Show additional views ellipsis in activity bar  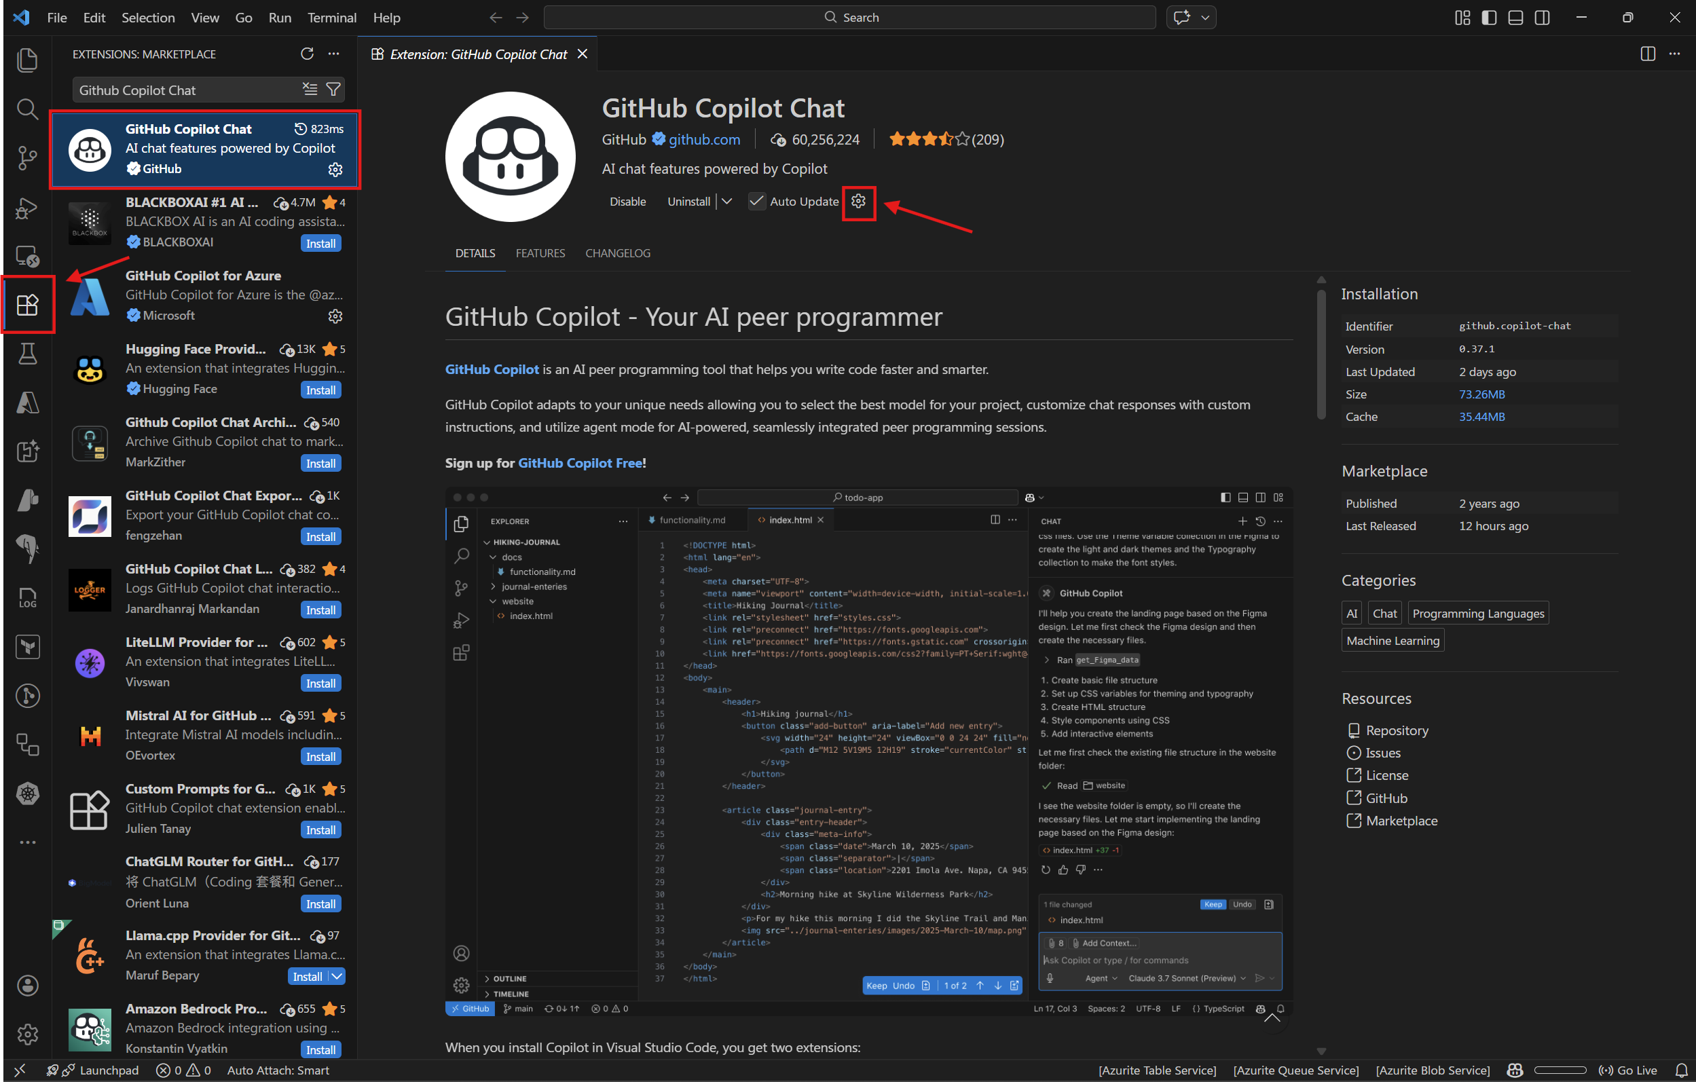[x=27, y=842]
